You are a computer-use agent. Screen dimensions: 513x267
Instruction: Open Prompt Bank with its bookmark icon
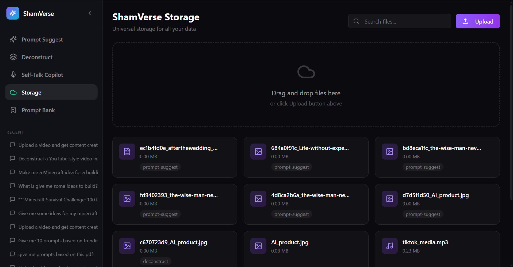(13, 110)
